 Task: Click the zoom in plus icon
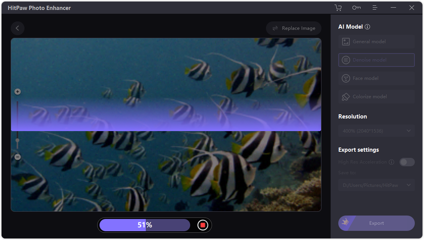click(x=18, y=92)
